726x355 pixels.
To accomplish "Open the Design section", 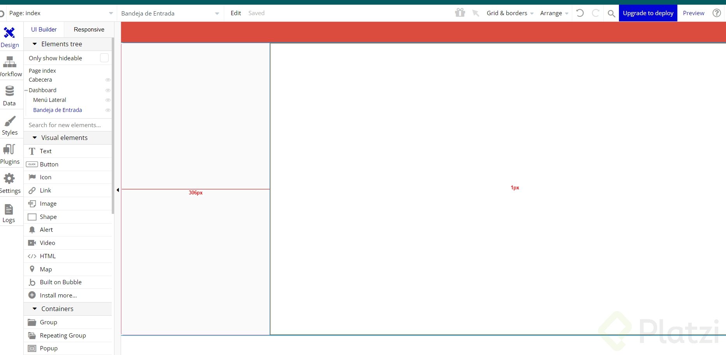I will coord(10,37).
